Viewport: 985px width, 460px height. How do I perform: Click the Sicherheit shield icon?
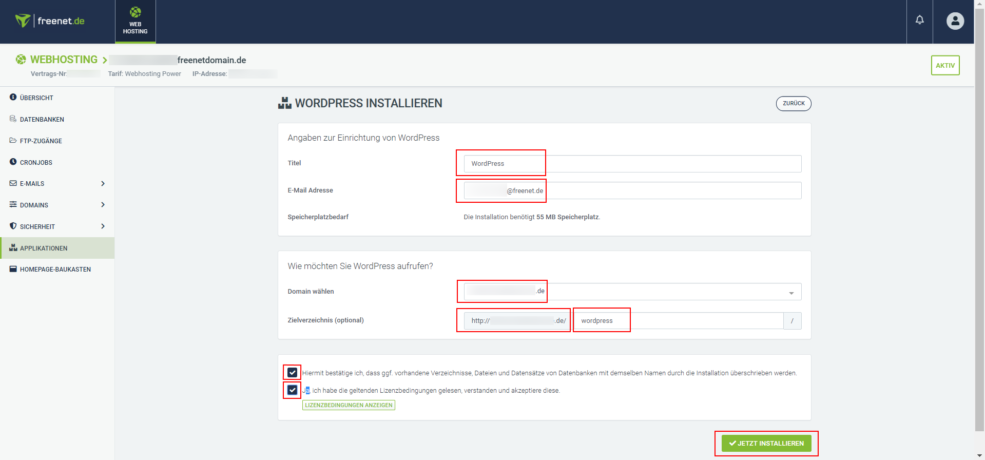coord(13,226)
